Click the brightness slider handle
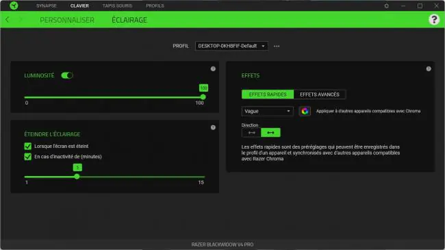 (203, 97)
